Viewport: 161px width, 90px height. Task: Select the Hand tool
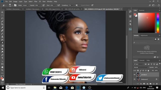(x=2, y=67)
